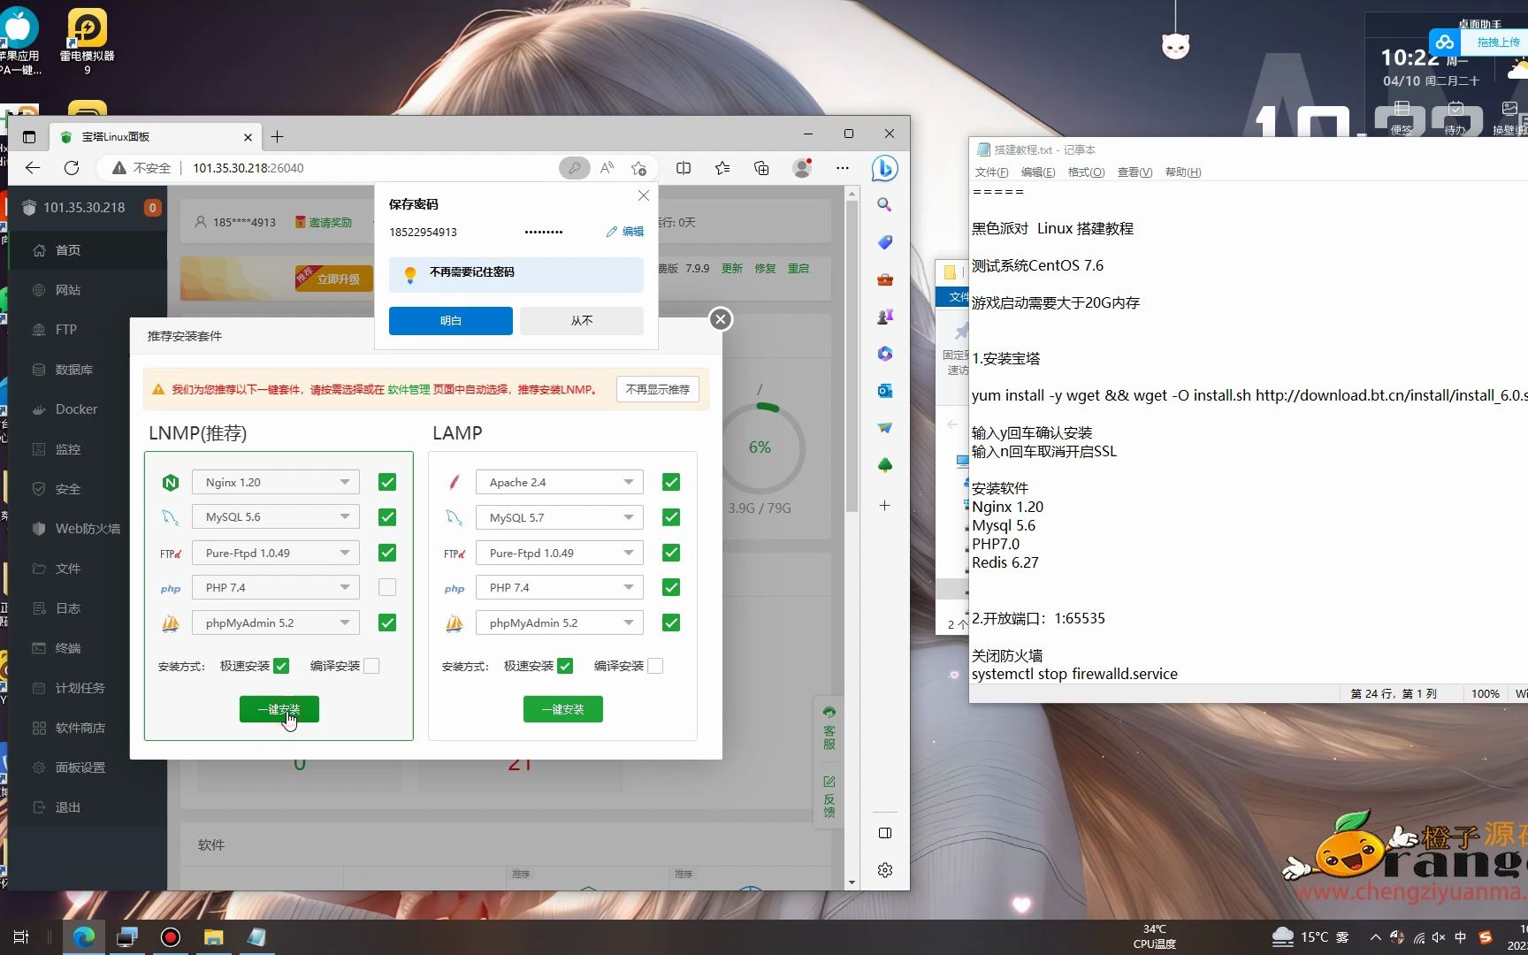
Task: Open File Explorer from the taskbar
Action: coord(213,937)
